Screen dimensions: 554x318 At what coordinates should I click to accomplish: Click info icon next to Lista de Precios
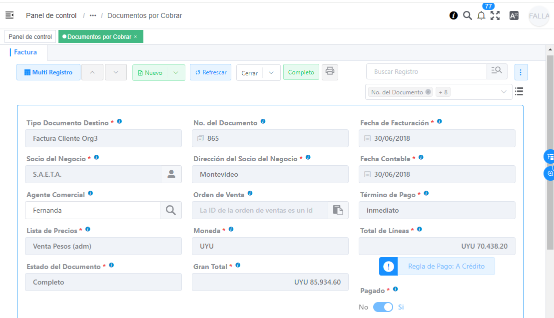(x=87, y=230)
